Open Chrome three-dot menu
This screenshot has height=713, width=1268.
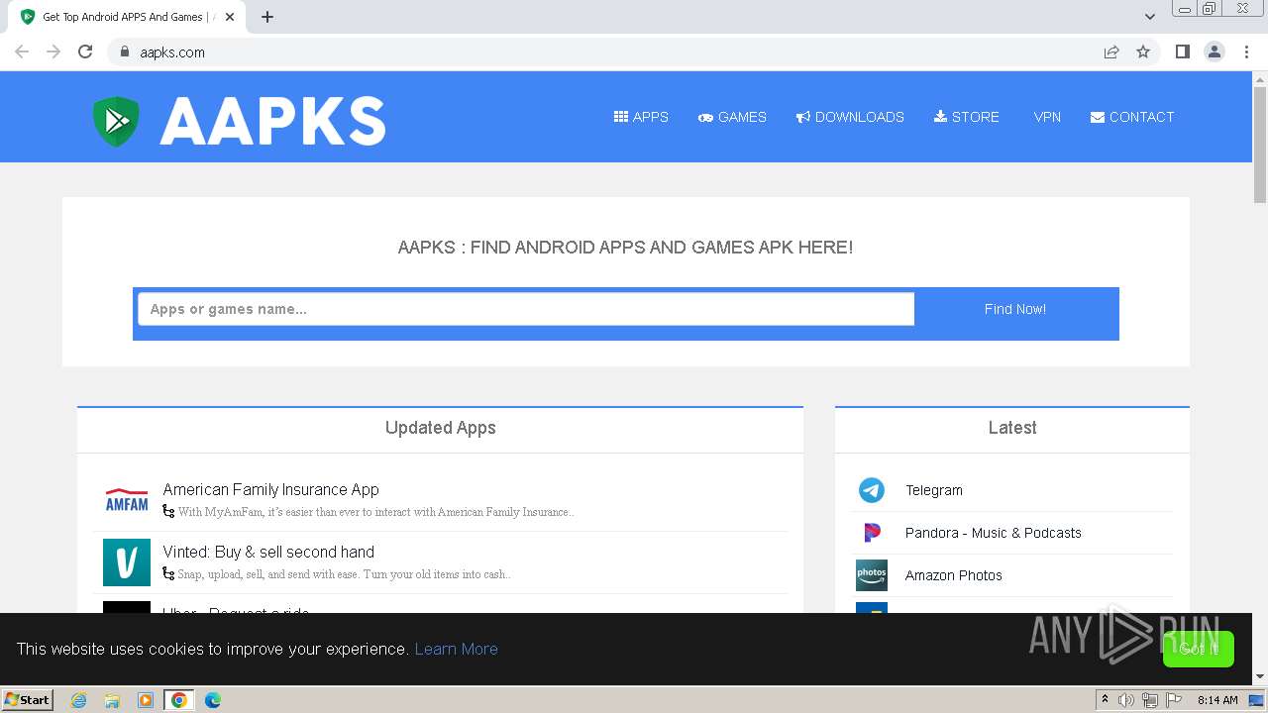[x=1246, y=51]
